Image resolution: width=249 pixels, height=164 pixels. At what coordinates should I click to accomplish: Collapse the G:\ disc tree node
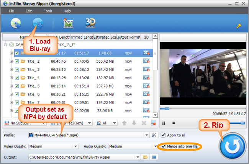(6, 45)
